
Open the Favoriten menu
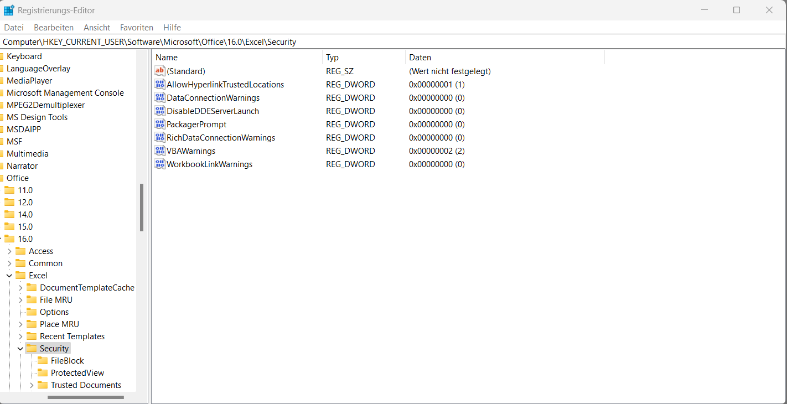click(x=136, y=27)
